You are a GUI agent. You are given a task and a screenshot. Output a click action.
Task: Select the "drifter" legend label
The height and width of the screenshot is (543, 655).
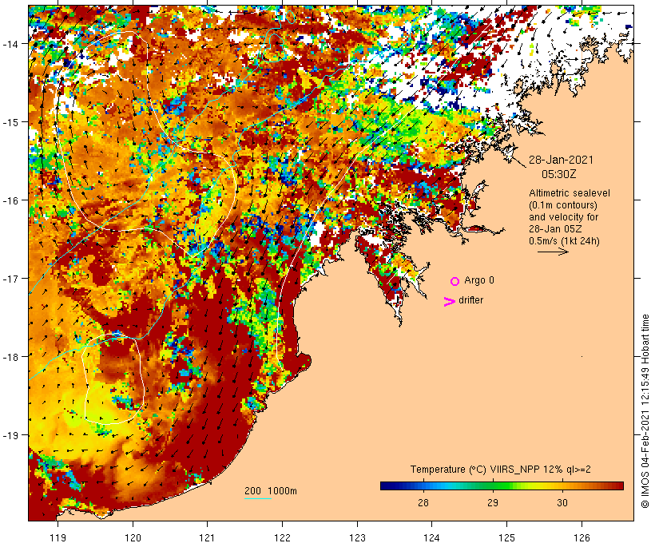click(471, 300)
